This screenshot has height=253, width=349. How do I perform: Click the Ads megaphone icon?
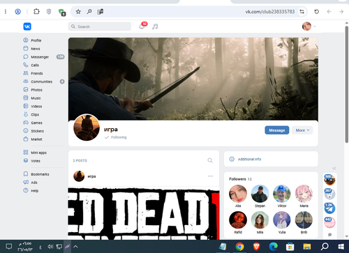tap(26, 183)
